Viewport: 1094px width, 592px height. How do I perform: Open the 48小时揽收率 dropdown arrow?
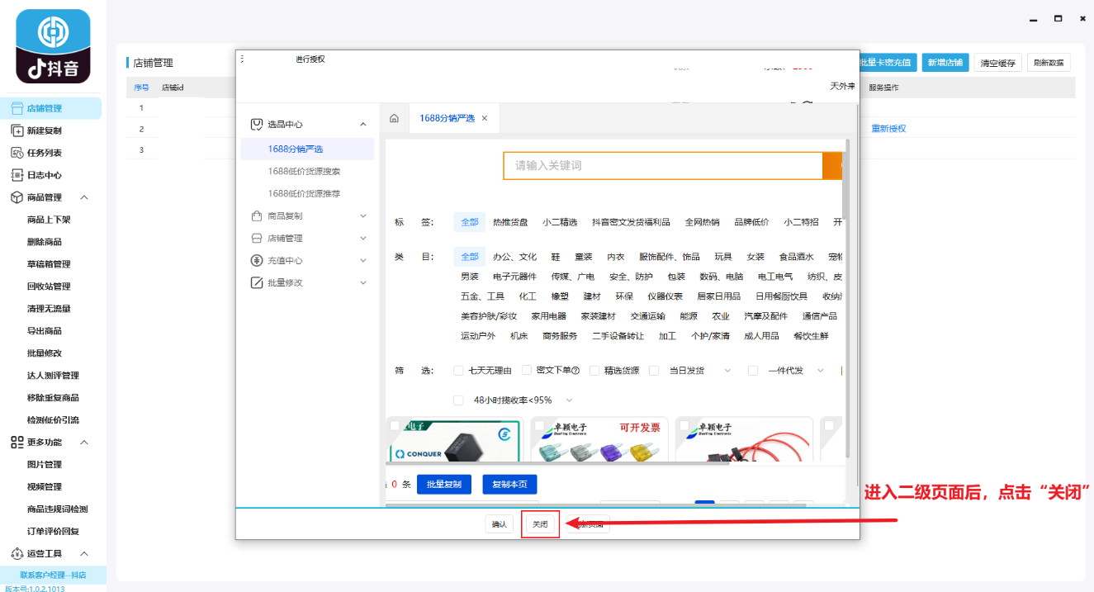point(569,400)
